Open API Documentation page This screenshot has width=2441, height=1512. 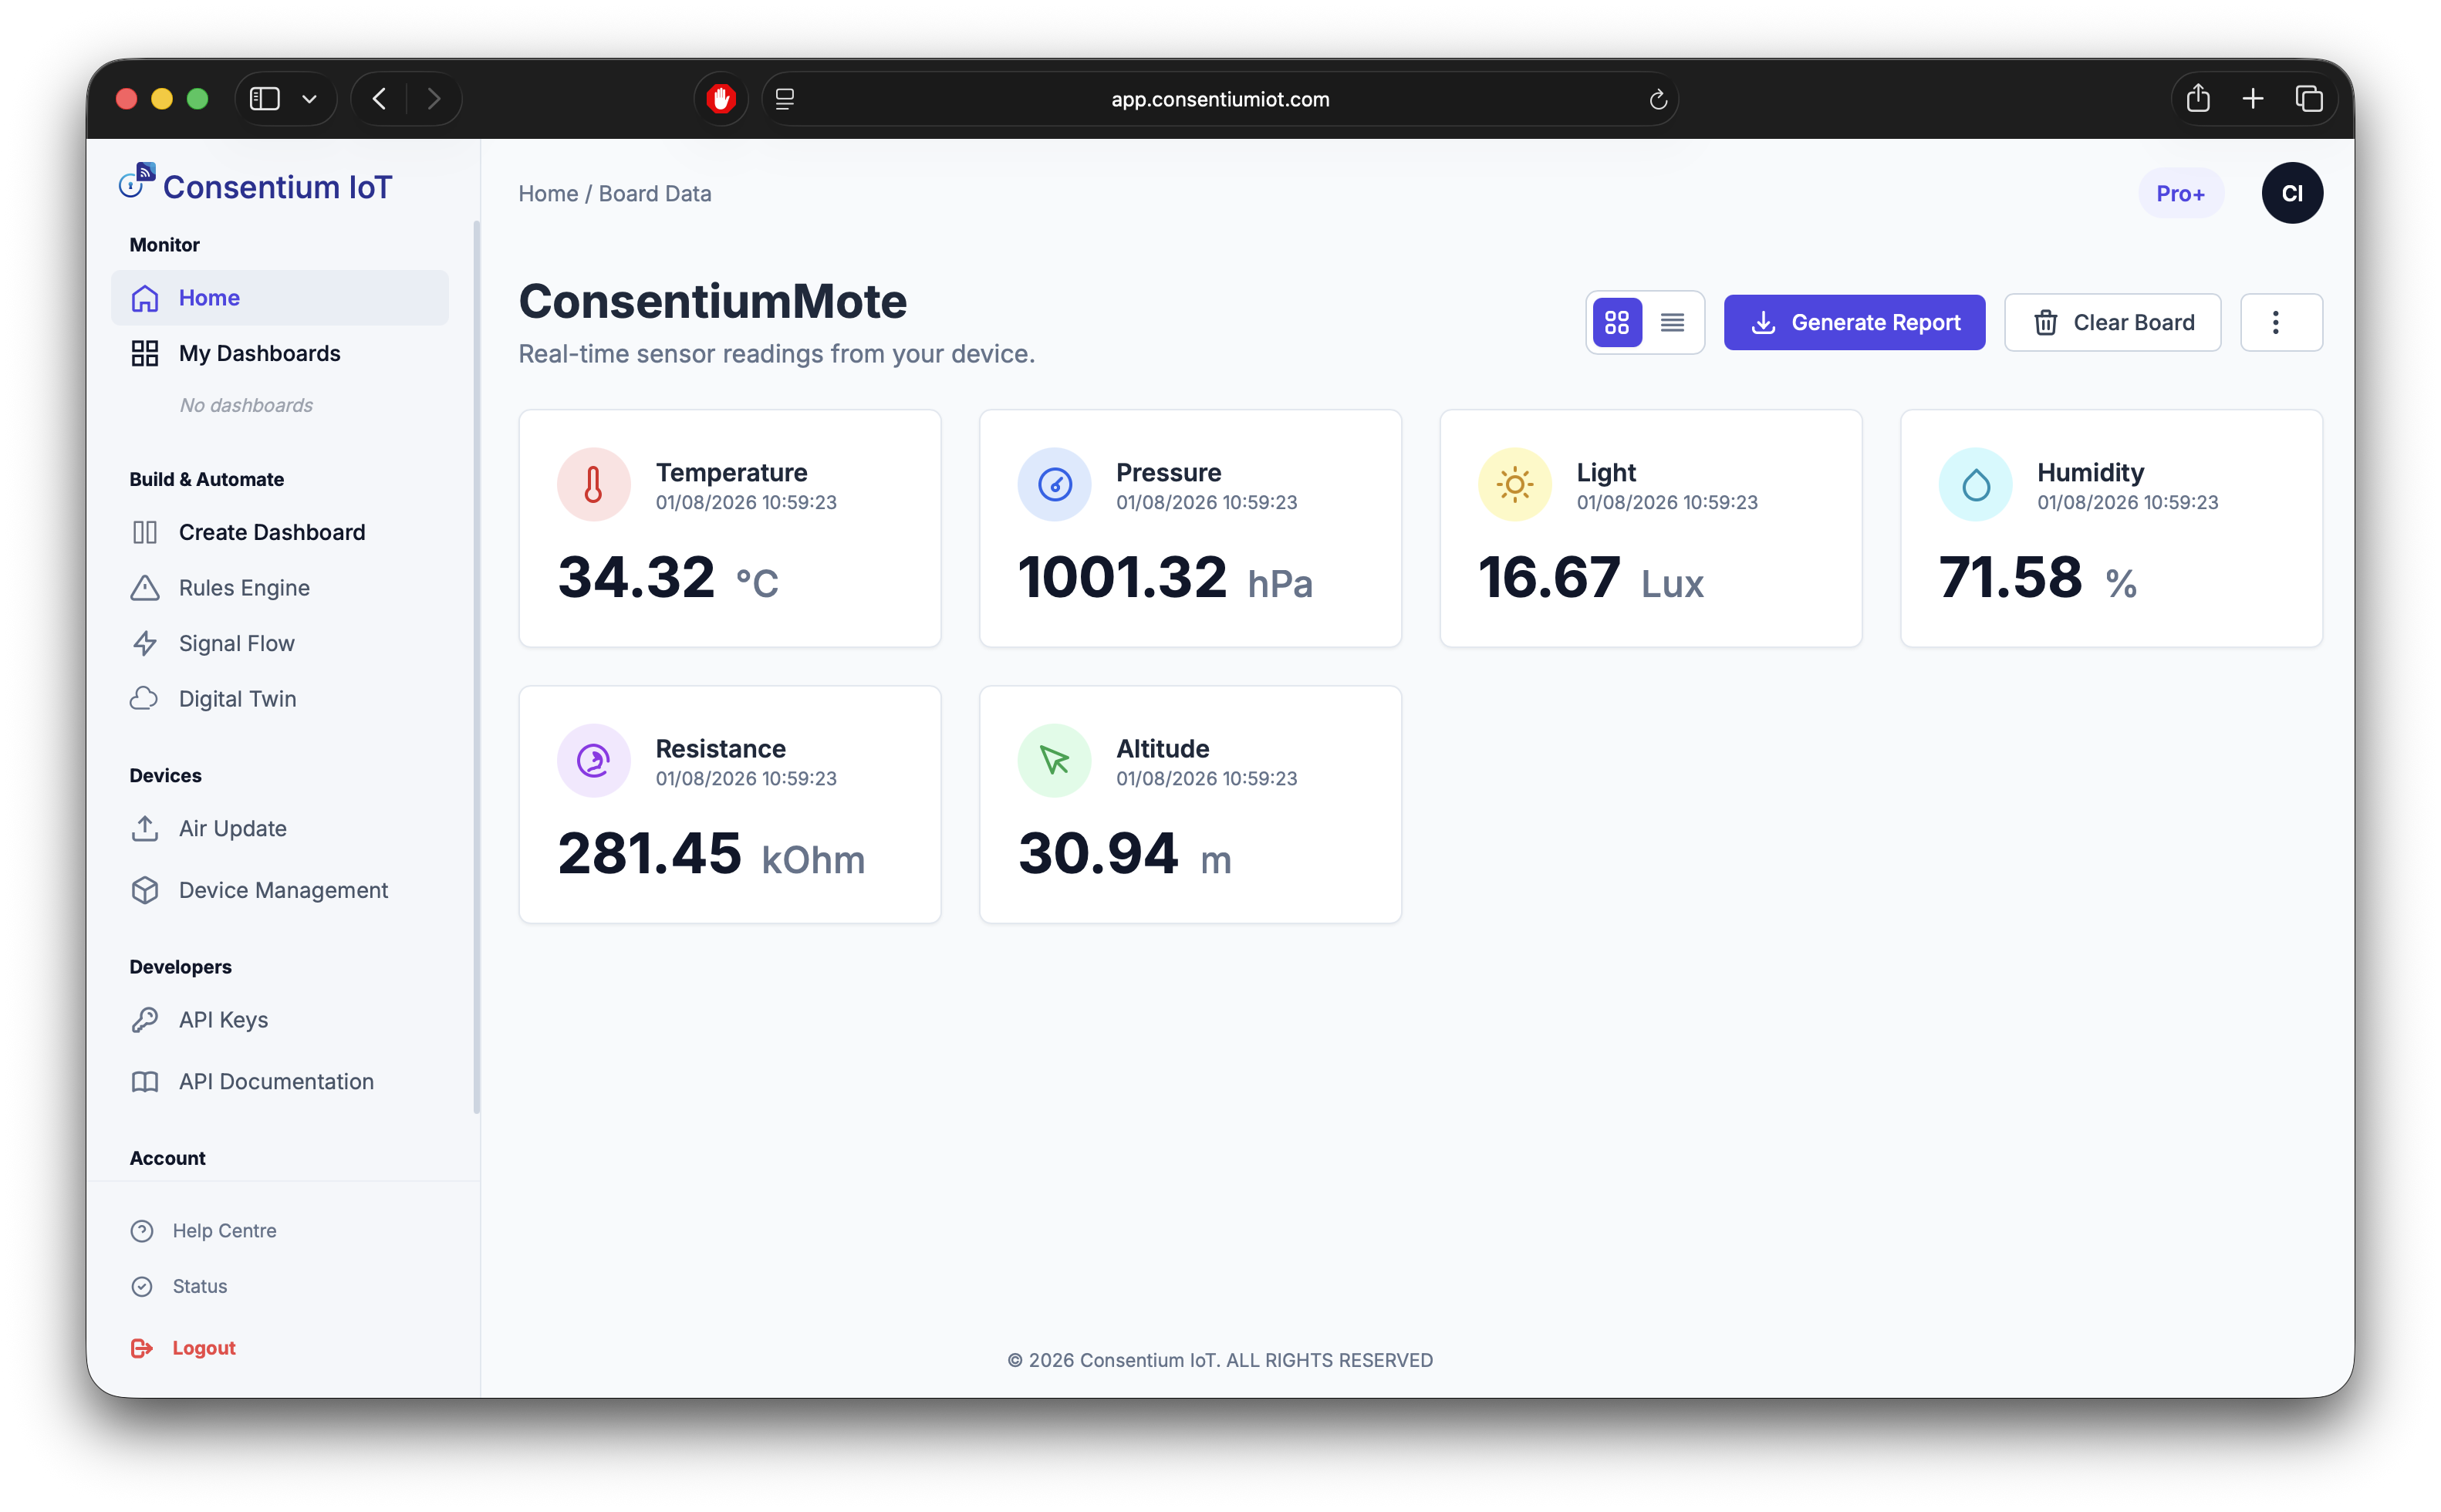(x=279, y=1081)
